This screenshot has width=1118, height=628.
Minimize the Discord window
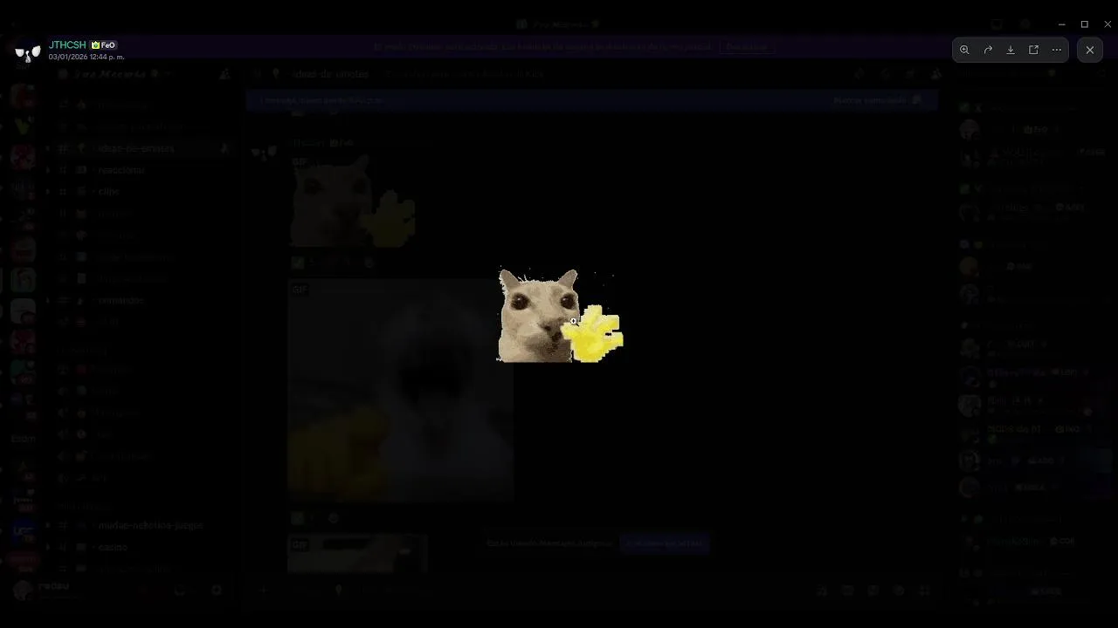pyautogui.click(x=1062, y=24)
